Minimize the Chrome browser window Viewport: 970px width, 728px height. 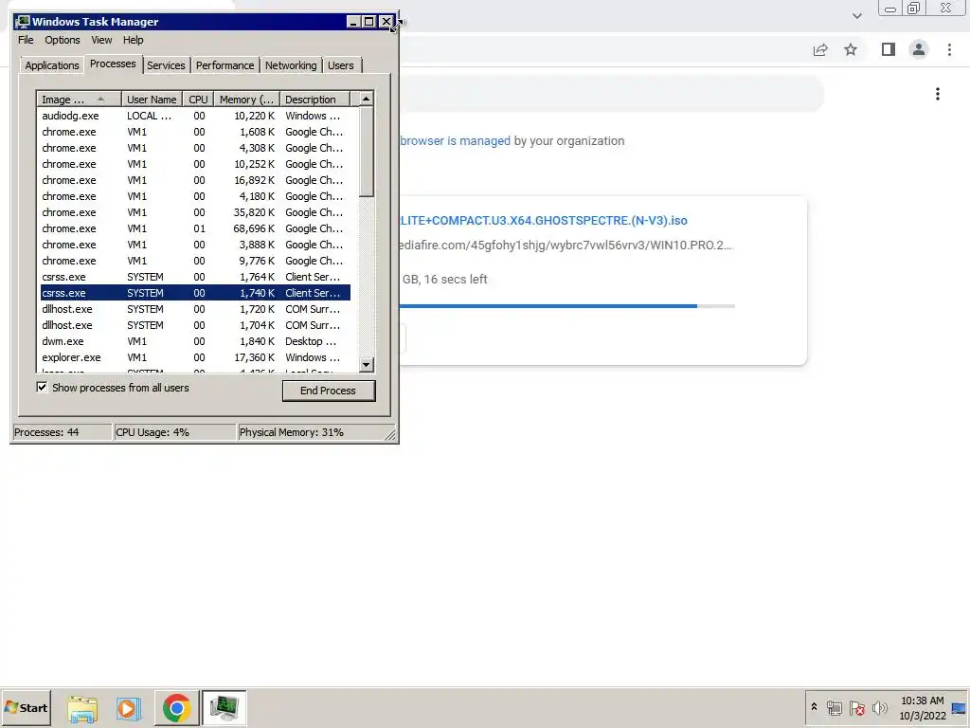pos(890,9)
